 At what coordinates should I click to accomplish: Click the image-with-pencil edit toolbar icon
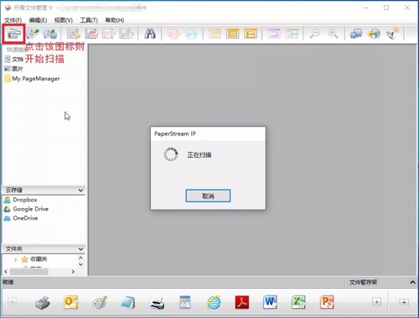pyautogui.click(x=74, y=34)
